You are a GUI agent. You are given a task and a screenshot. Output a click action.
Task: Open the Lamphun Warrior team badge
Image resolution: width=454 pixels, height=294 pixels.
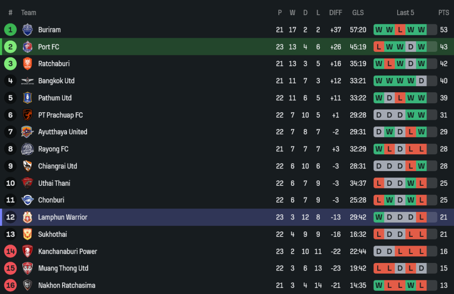(27, 217)
